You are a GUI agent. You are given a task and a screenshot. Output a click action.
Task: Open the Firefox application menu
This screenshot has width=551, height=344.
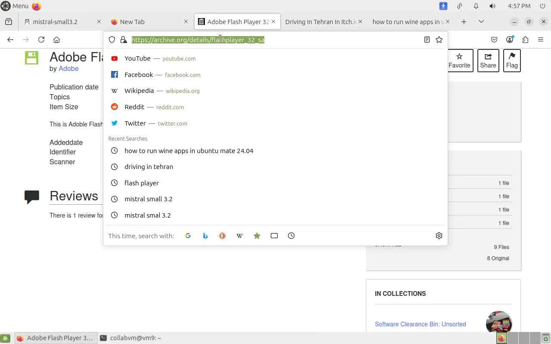click(541, 40)
